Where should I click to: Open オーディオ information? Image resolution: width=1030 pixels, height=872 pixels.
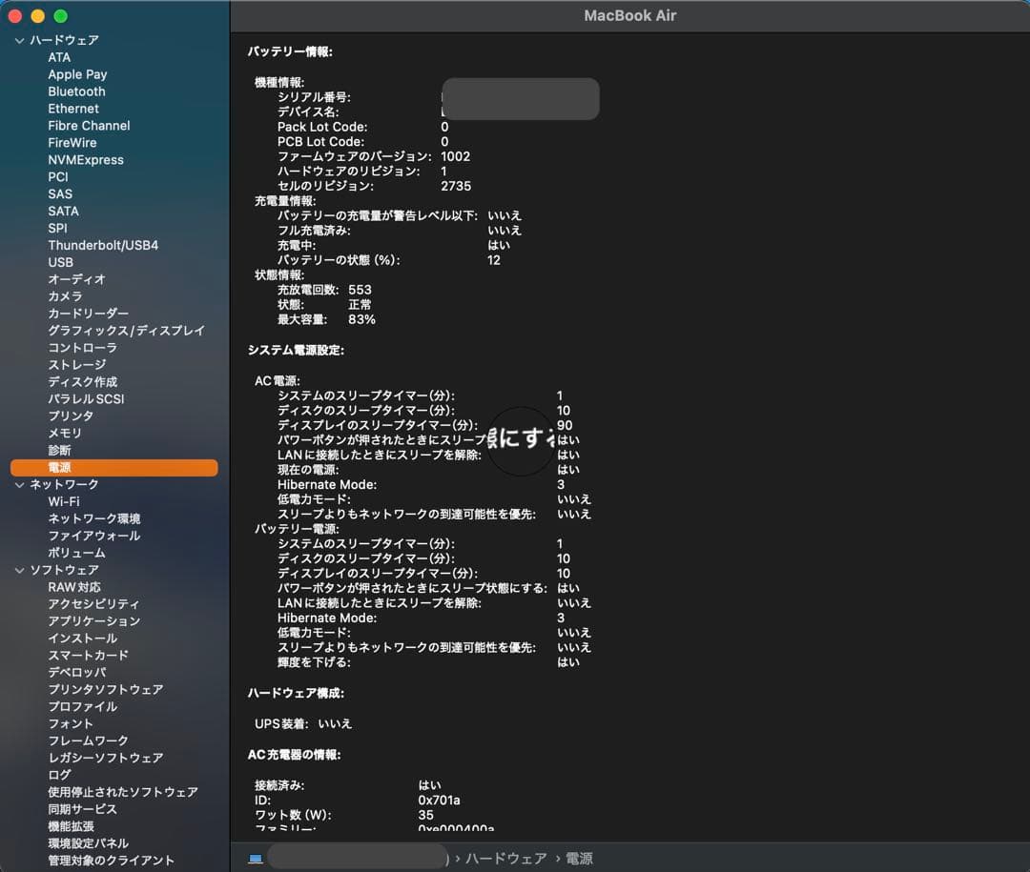76,280
